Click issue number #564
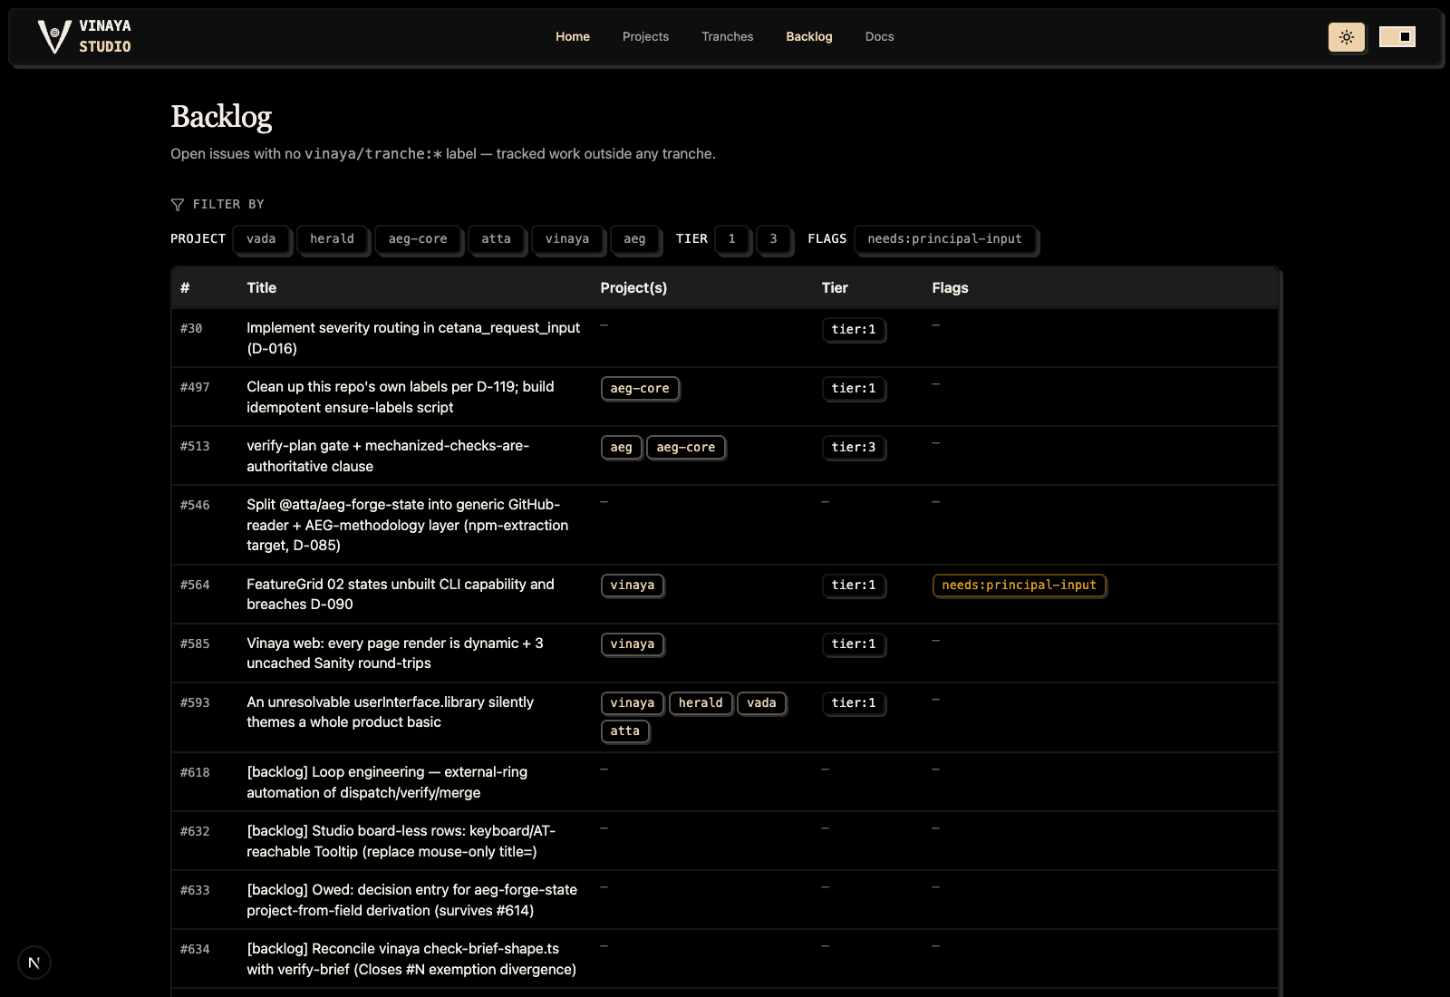 195,586
